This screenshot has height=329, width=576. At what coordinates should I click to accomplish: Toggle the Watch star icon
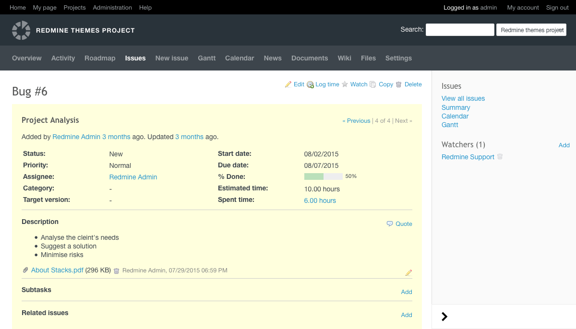click(x=345, y=84)
